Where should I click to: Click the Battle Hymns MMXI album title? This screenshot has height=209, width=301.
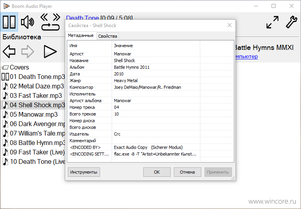pos(264,48)
